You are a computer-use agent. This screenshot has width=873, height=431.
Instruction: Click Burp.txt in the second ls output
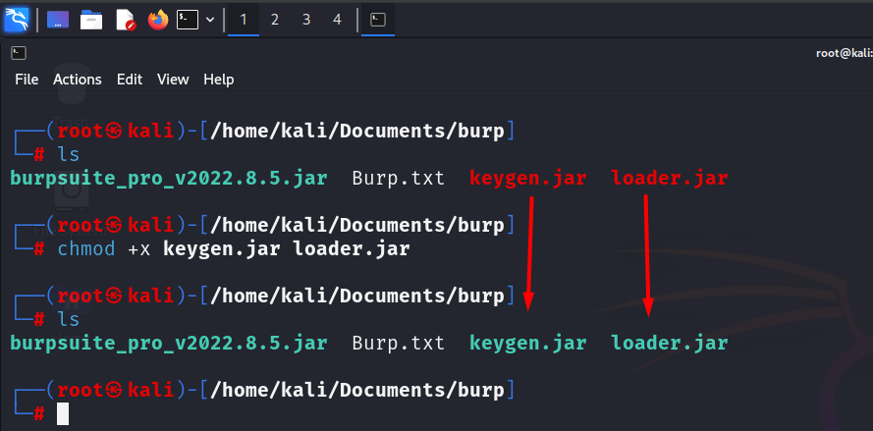399,343
